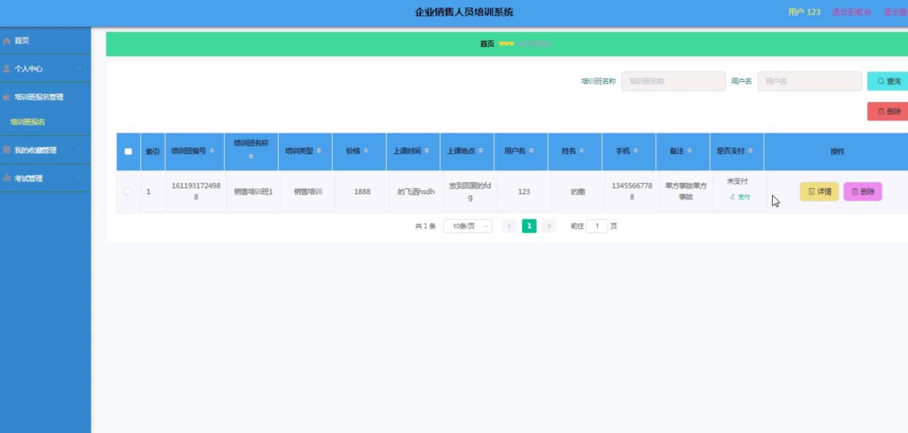Select 培训班报名 submenu item
Screen dimensions: 908x433
(28, 122)
